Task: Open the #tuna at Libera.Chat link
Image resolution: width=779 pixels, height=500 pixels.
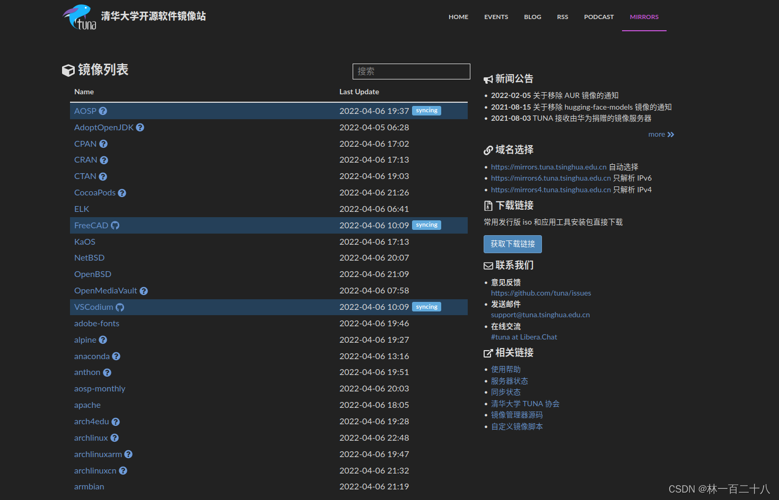Action: [x=524, y=337]
